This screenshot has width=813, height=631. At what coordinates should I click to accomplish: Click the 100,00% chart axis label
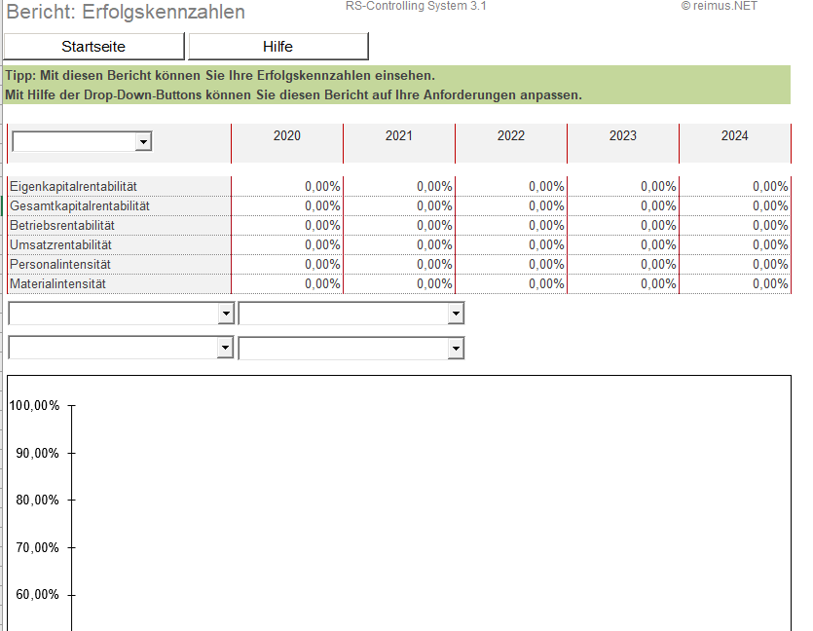[34, 405]
